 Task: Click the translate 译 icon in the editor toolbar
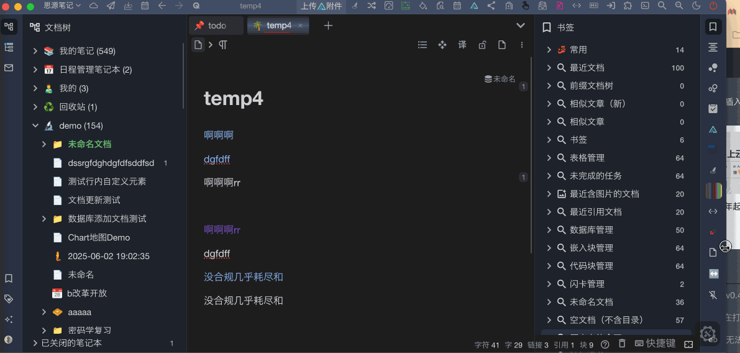pos(462,45)
